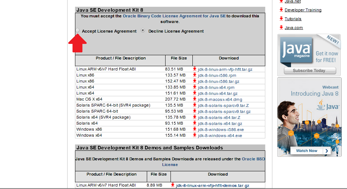
Task: Open Java.com sidebar link
Action: click(294, 28)
